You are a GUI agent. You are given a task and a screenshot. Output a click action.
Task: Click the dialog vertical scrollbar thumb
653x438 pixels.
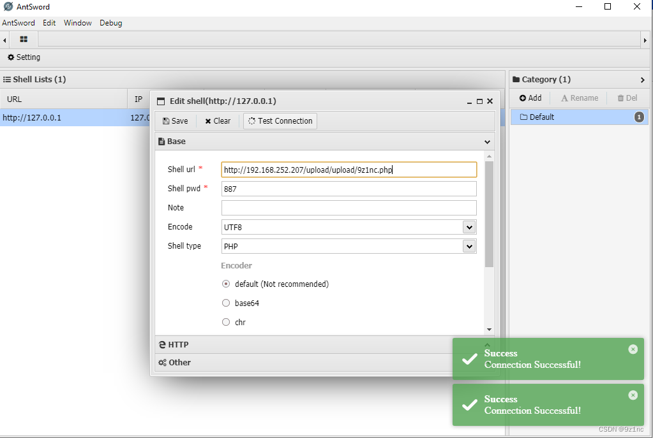[x=490, y=214]
